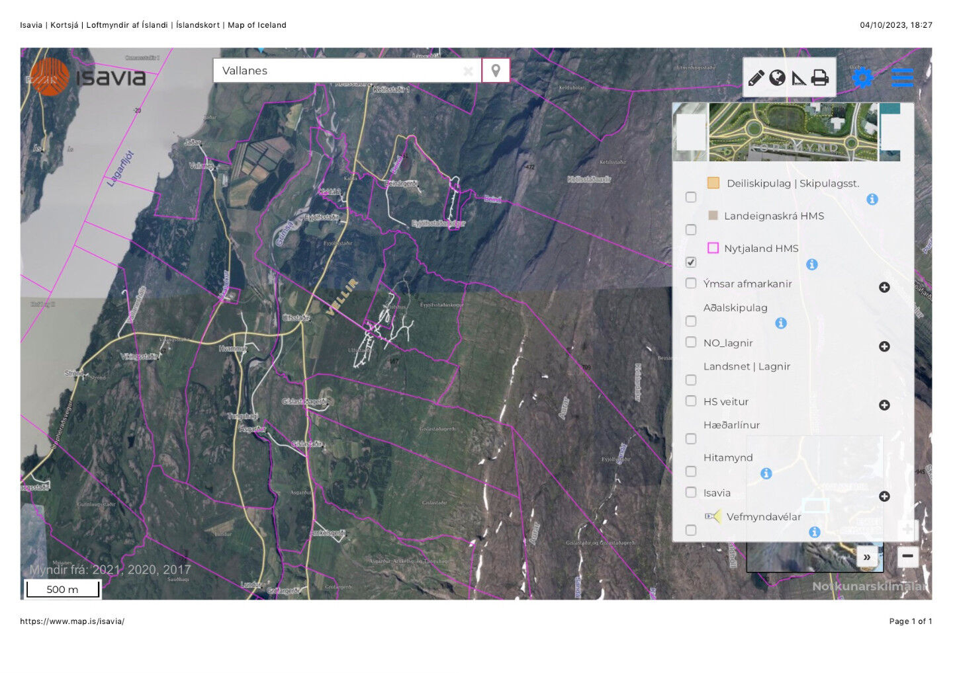Expand the Isavia layer group
Screen dimensions: 953x673
tap(884, 496)
